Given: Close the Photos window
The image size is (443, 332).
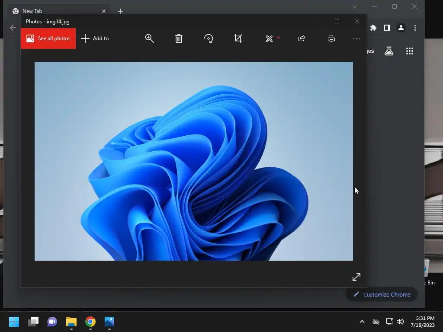Looking at the screenshot, I should 357,21.
